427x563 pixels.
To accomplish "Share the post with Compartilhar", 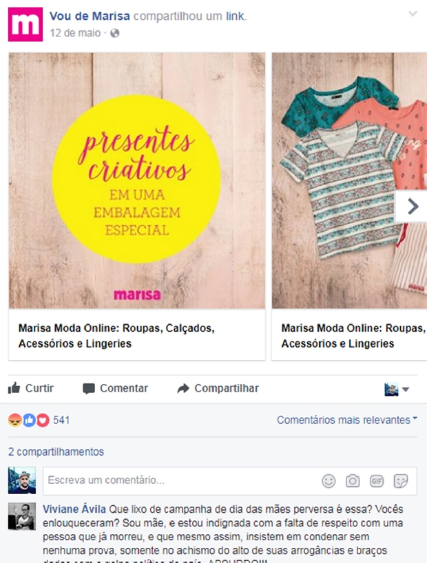I will (218, 388).
